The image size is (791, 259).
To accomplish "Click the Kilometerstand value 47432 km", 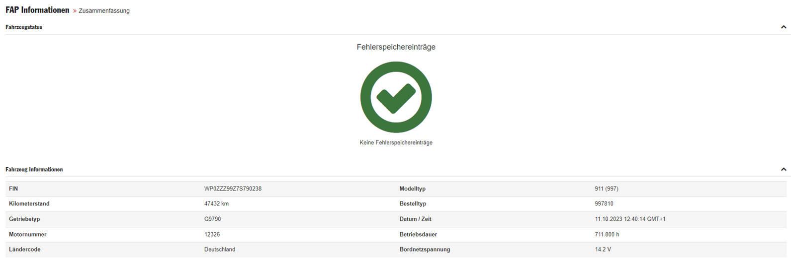I will coord(216,204).
